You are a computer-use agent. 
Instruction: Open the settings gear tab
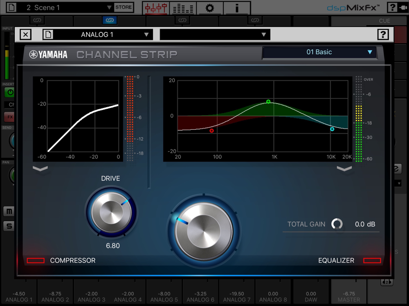(210, 8)
